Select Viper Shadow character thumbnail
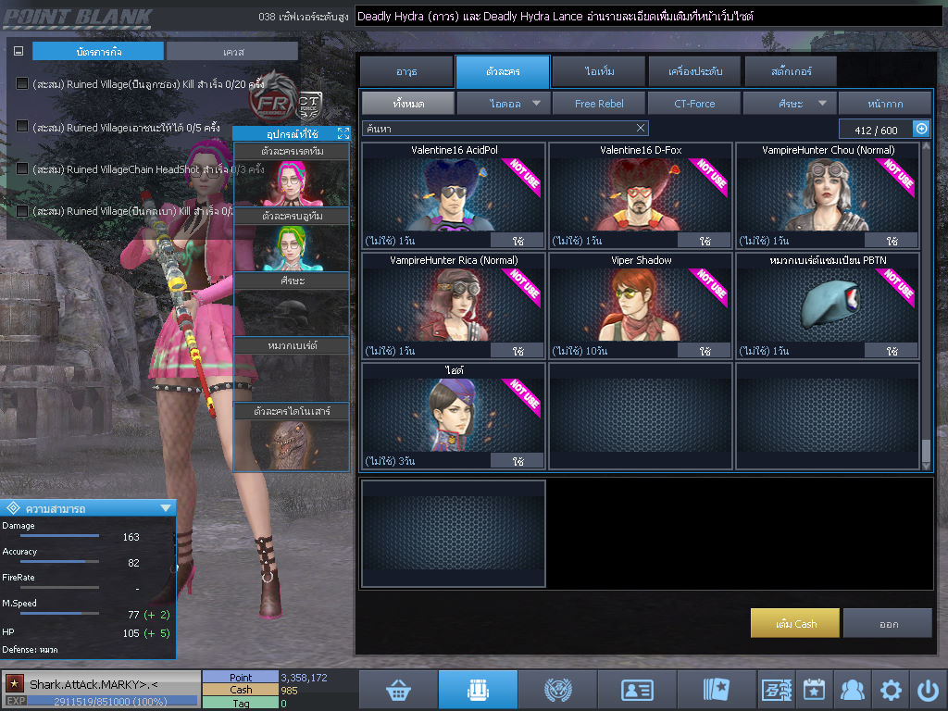The width and height of the screenshot is (948, 711). coord(641,305)
